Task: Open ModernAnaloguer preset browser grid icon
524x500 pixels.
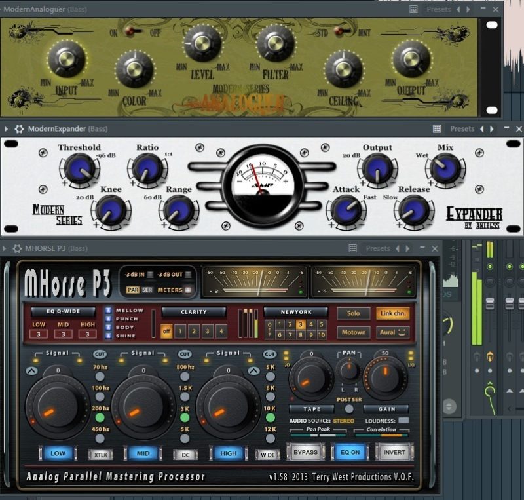Action: click(413, 9)
